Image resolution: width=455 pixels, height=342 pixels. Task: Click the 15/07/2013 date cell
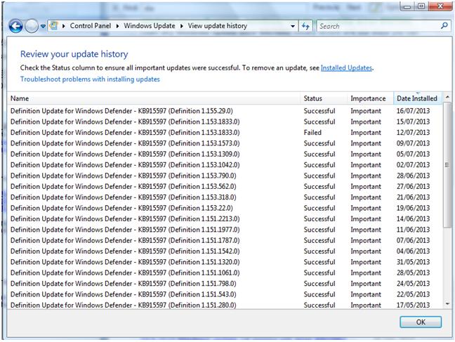[413, 121]
